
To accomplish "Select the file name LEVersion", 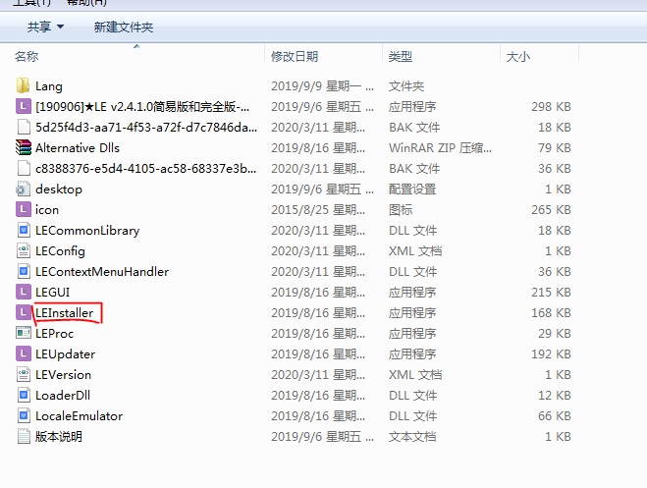I will [x=63, y=374].
